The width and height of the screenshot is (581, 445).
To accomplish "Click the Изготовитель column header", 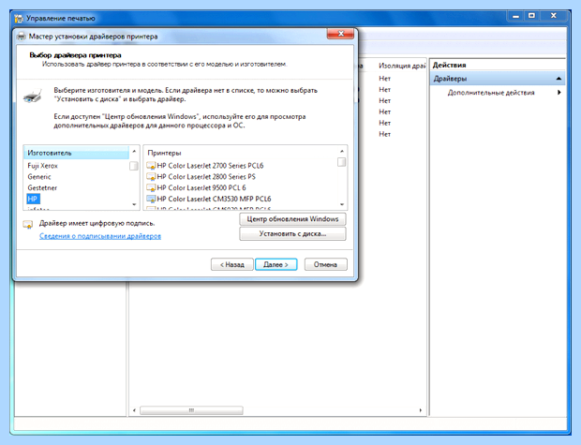I will click(x=77, y=153).
